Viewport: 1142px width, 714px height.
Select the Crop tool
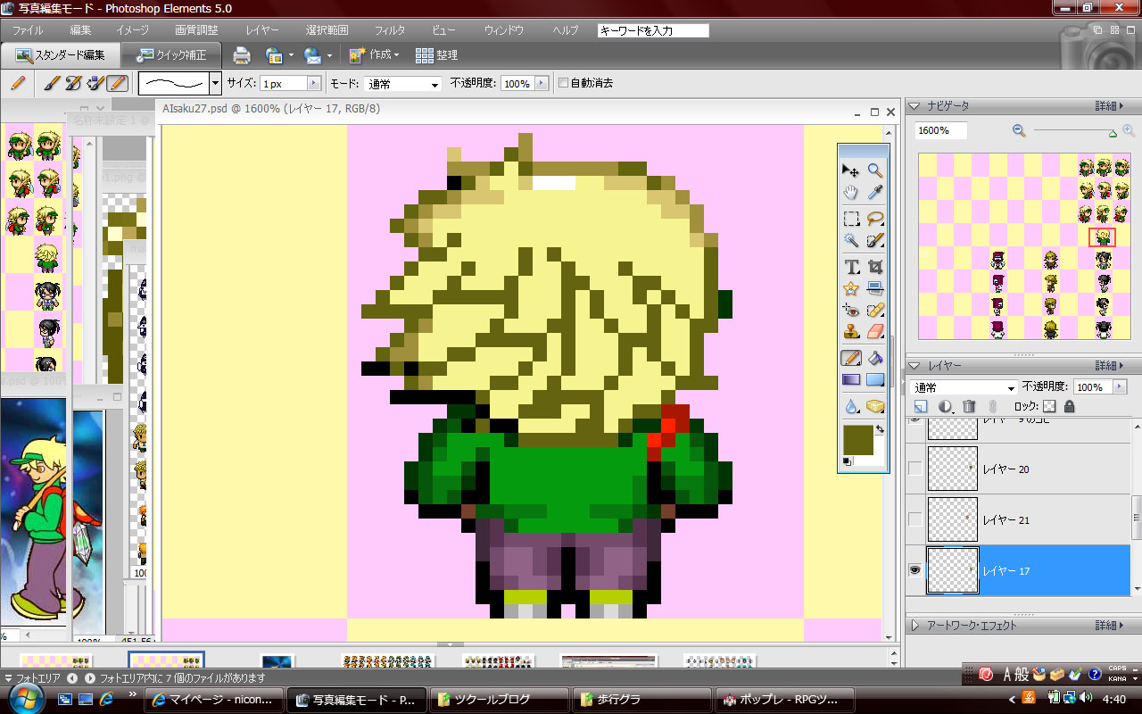click(x=875, y=266)
